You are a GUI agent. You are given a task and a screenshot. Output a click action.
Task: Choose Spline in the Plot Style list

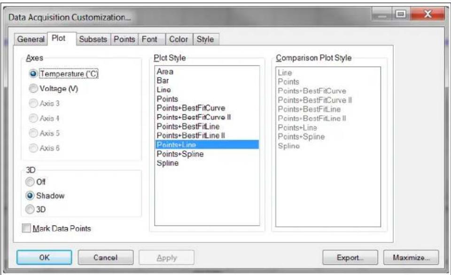pyautogui.click(x=207, y=163)
